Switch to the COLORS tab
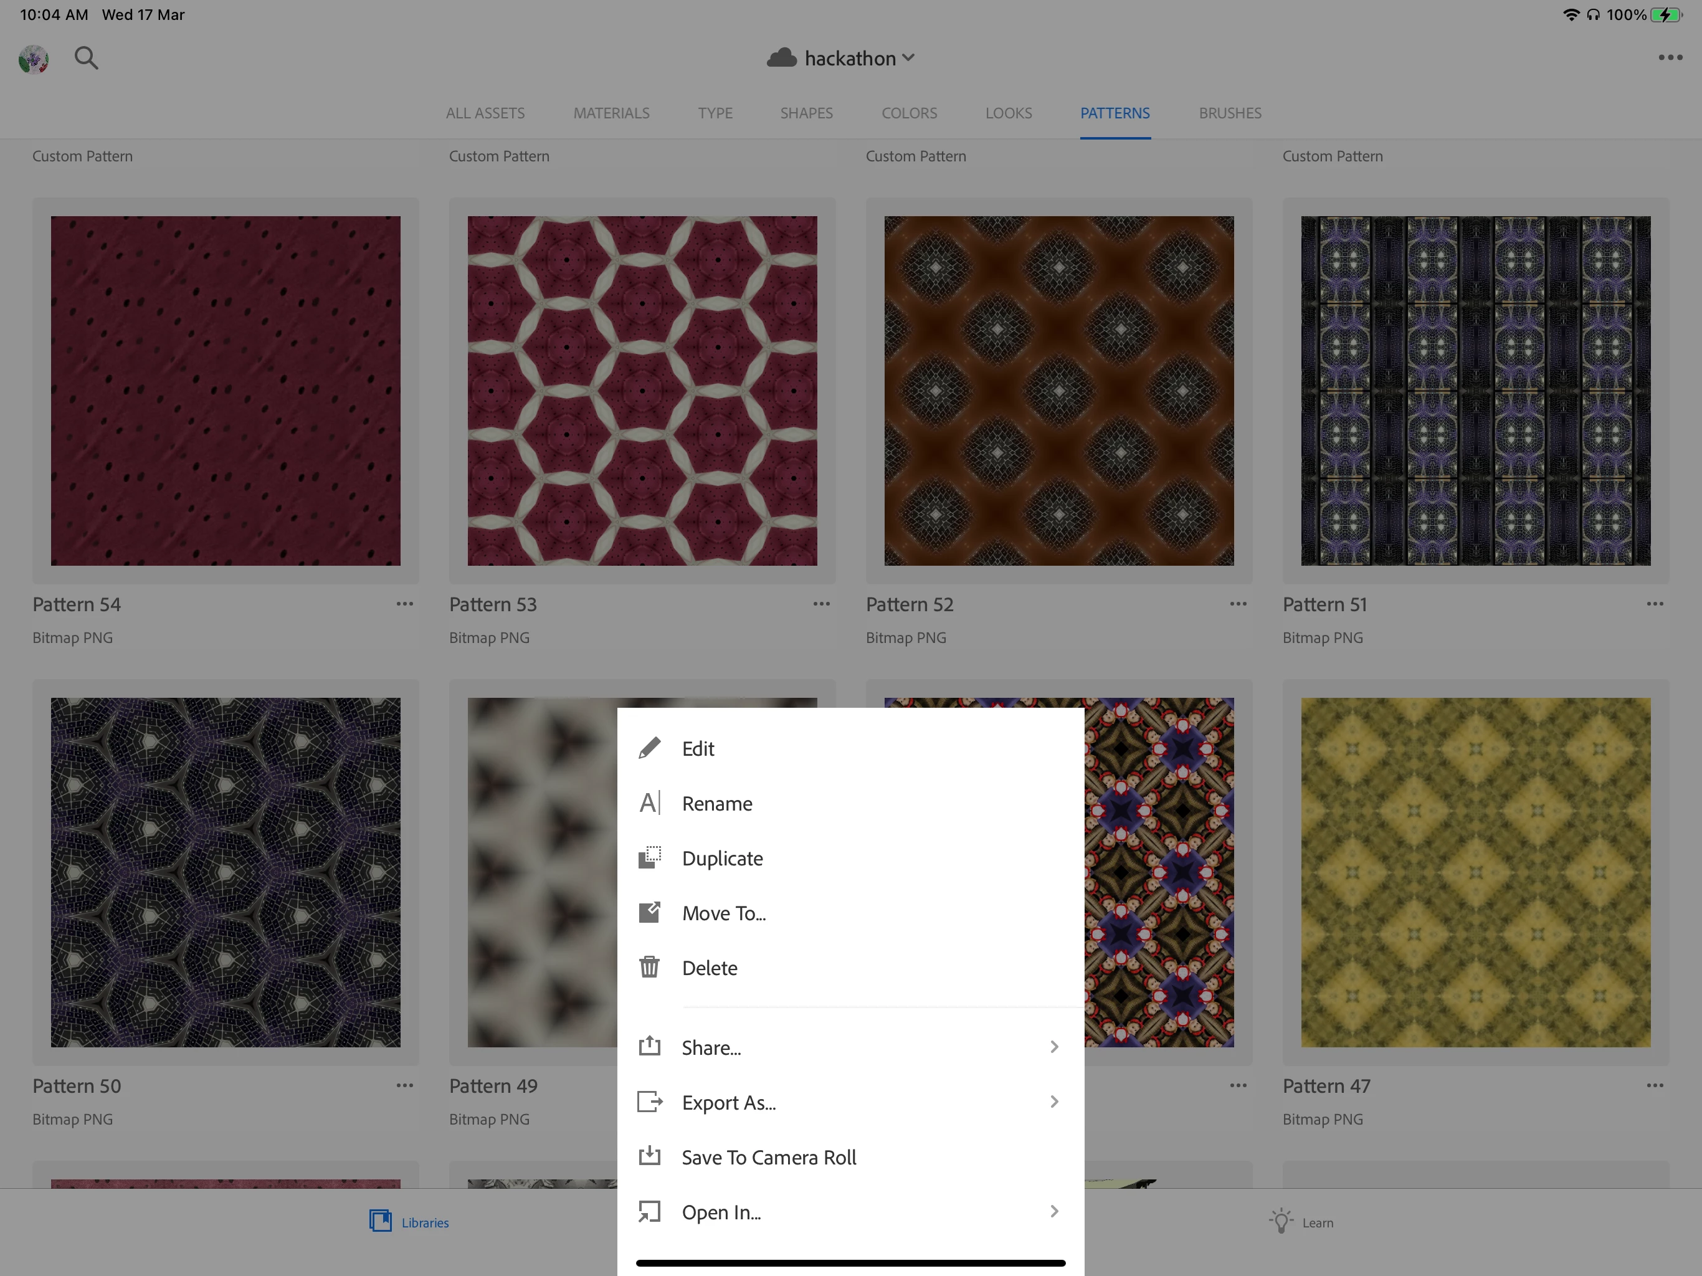The image size is (1702, 1276). 909,113
